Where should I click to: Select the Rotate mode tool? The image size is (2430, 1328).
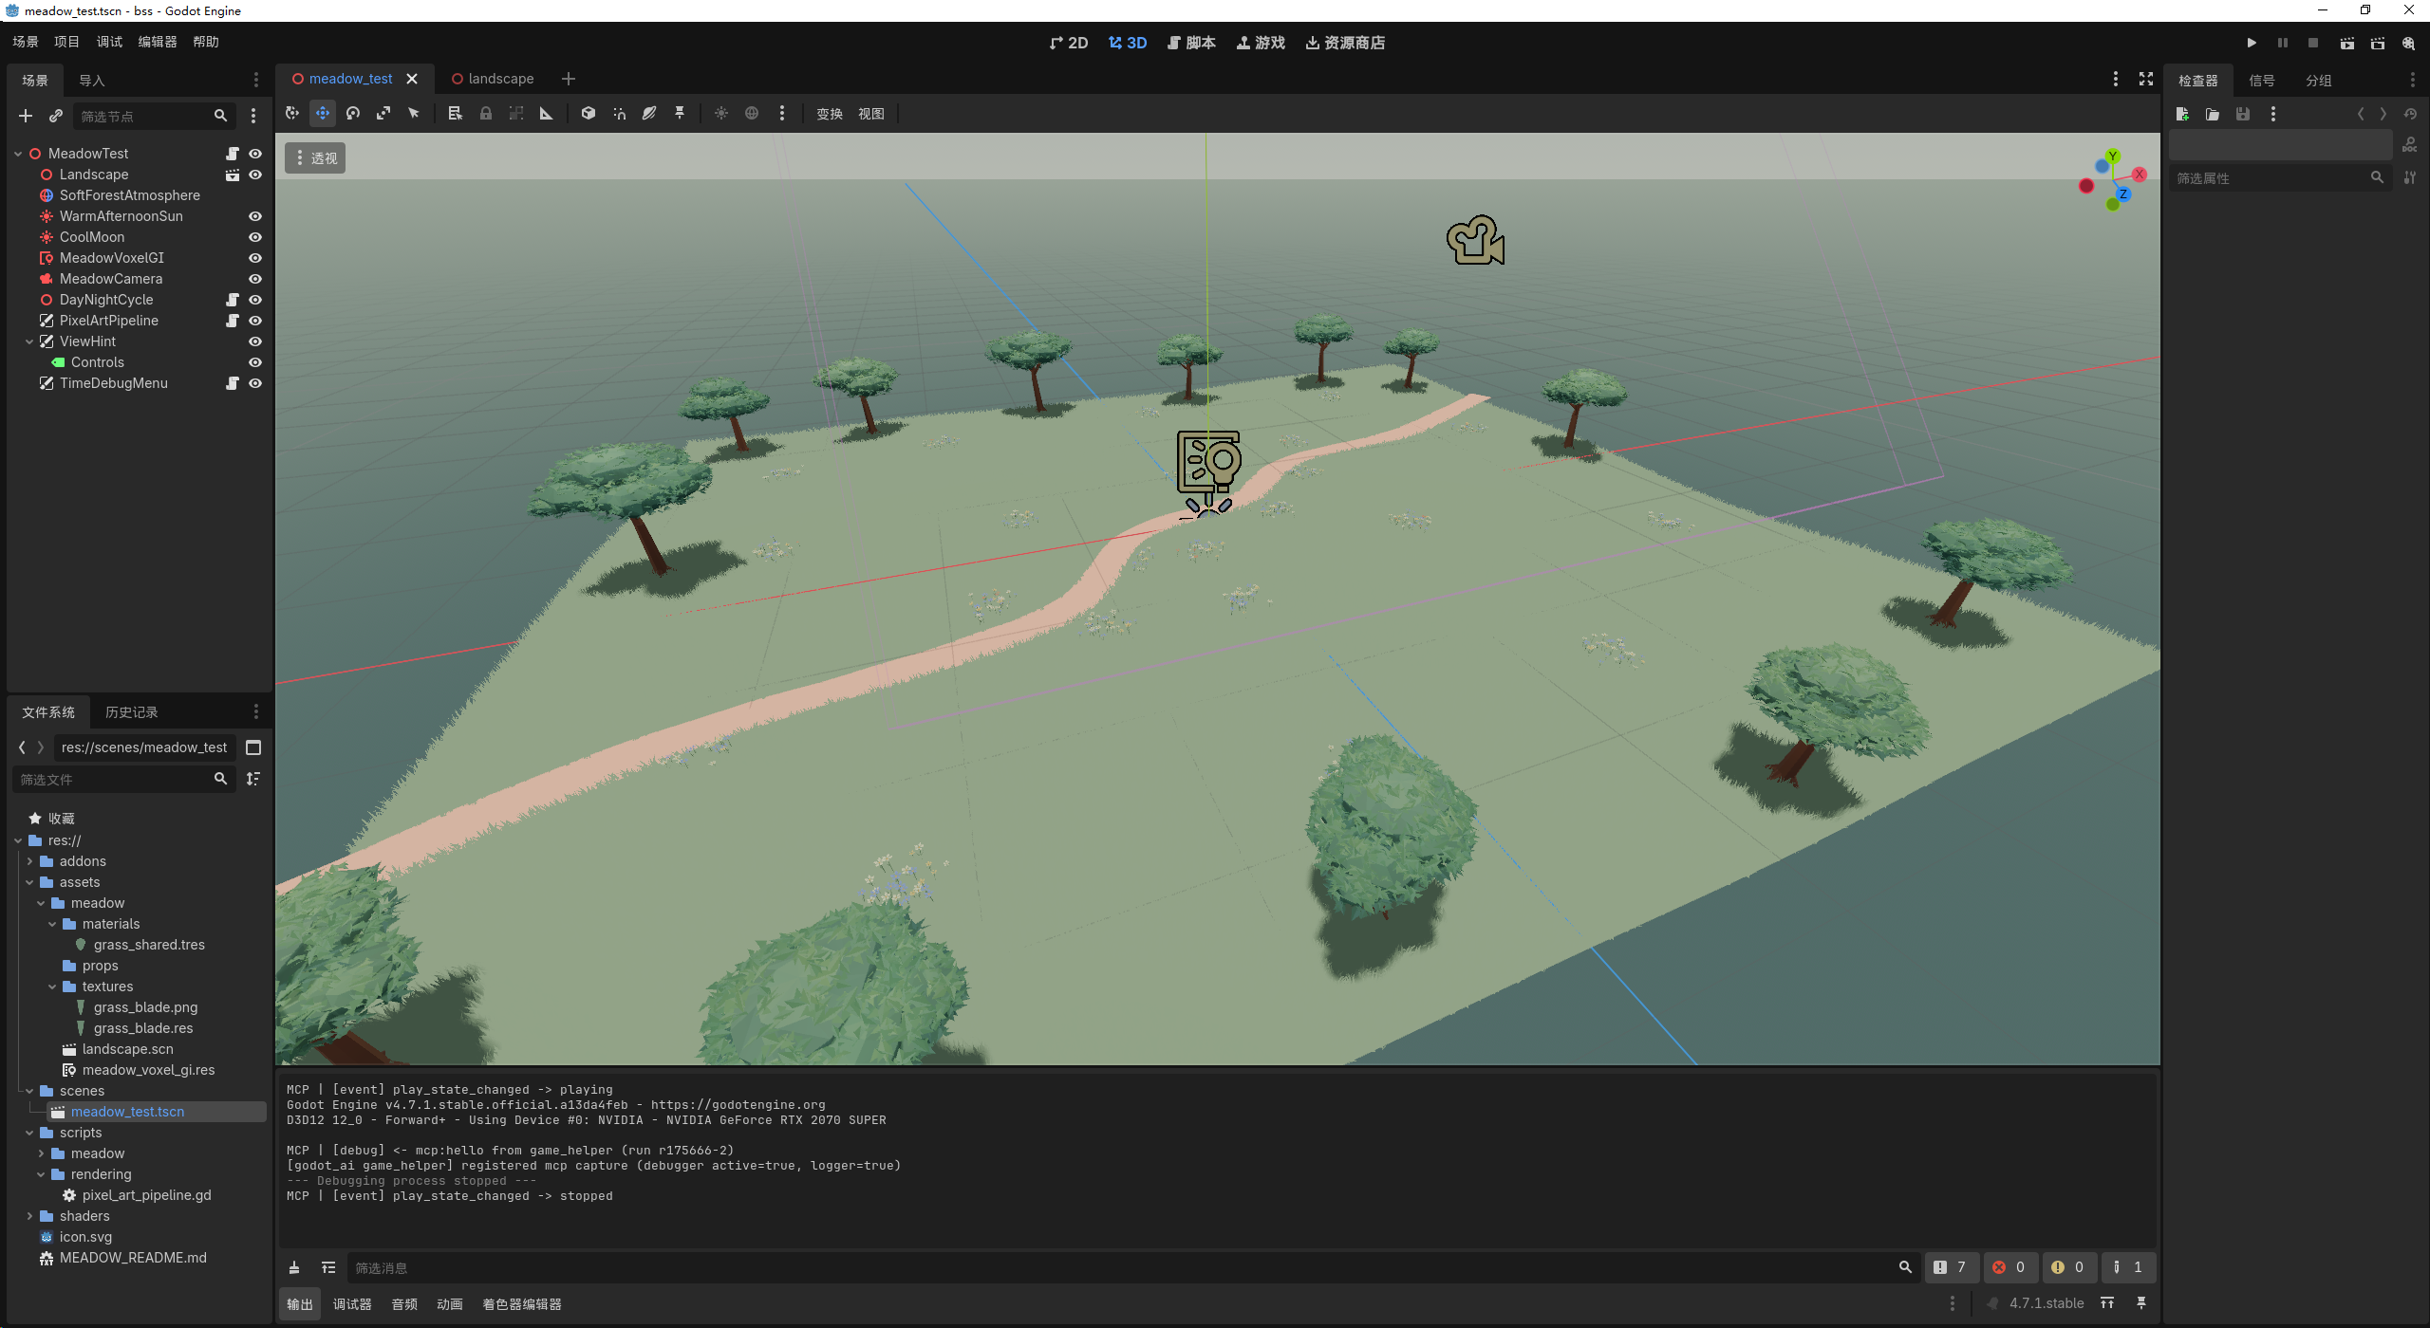point(353,114)
